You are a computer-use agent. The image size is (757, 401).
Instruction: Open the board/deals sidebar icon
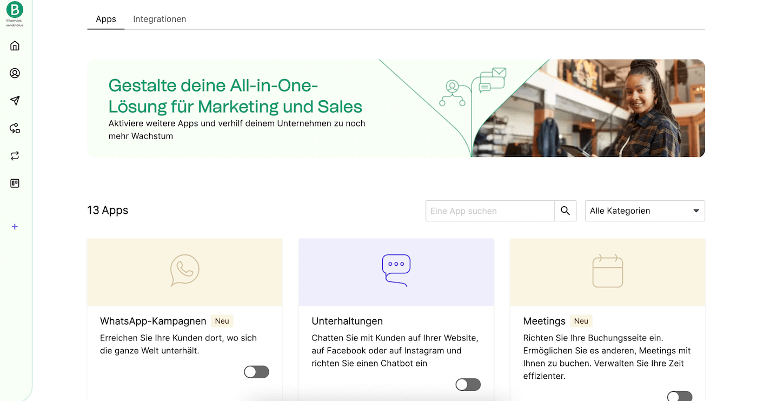pos(15,183)
